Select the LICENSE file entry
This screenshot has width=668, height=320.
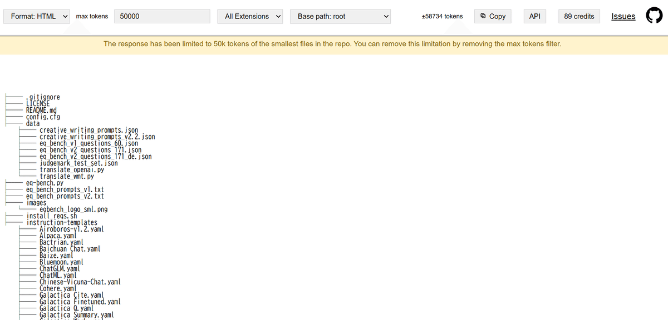pyautogui.click(x=38, y=104)
